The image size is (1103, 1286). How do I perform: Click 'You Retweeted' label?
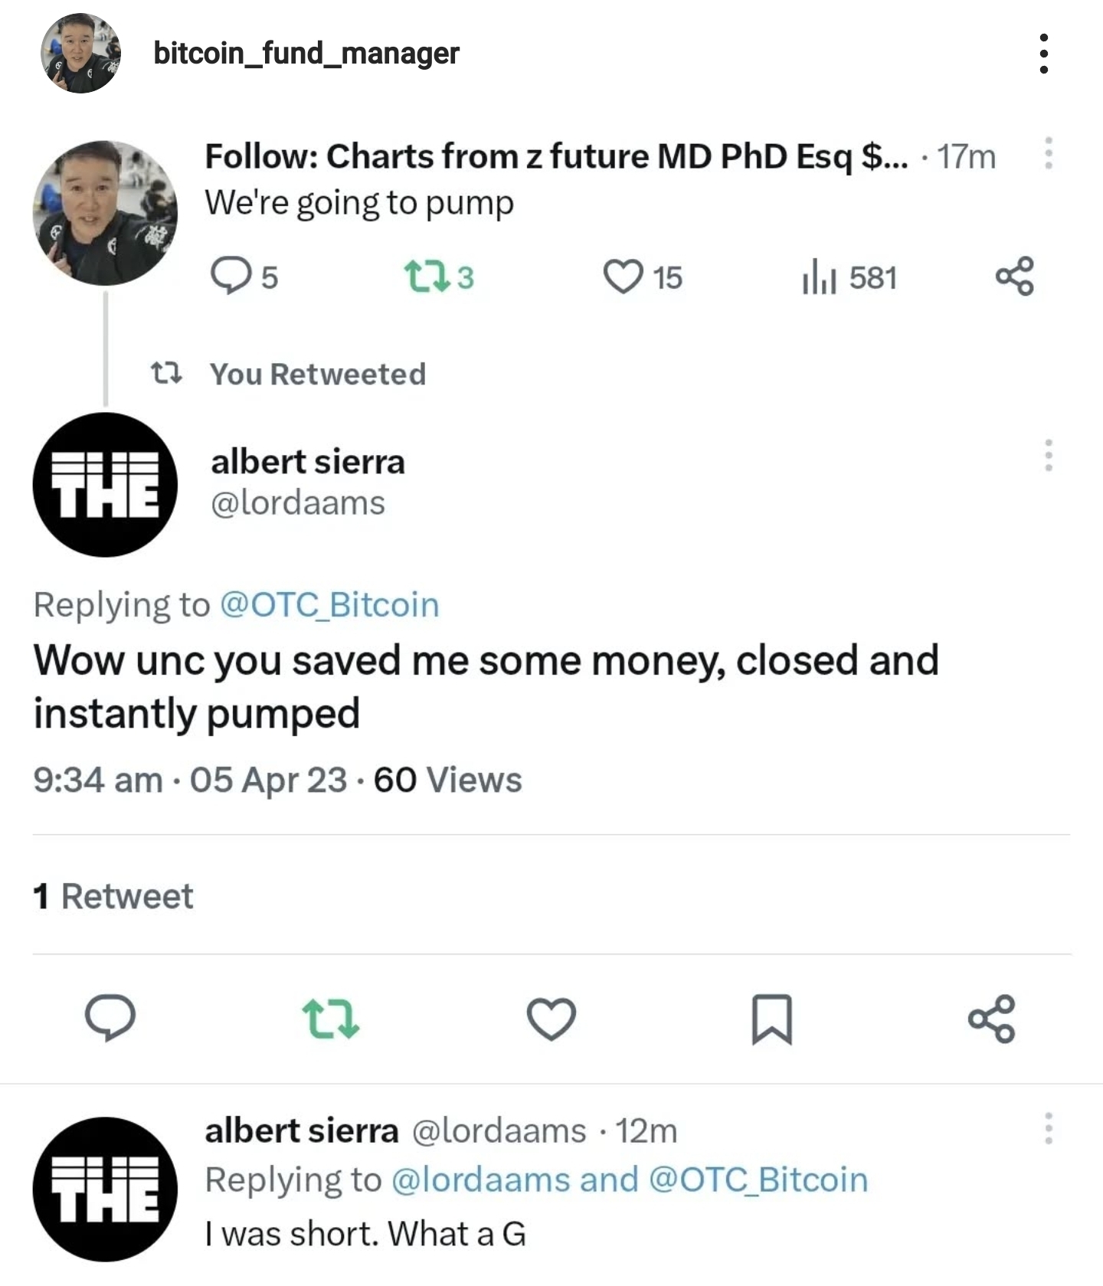click(x=316, y=374)
